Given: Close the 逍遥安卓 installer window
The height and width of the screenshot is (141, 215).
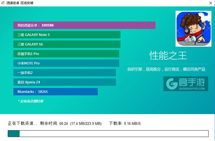Looking at the screenshot, I should point(211,3).
